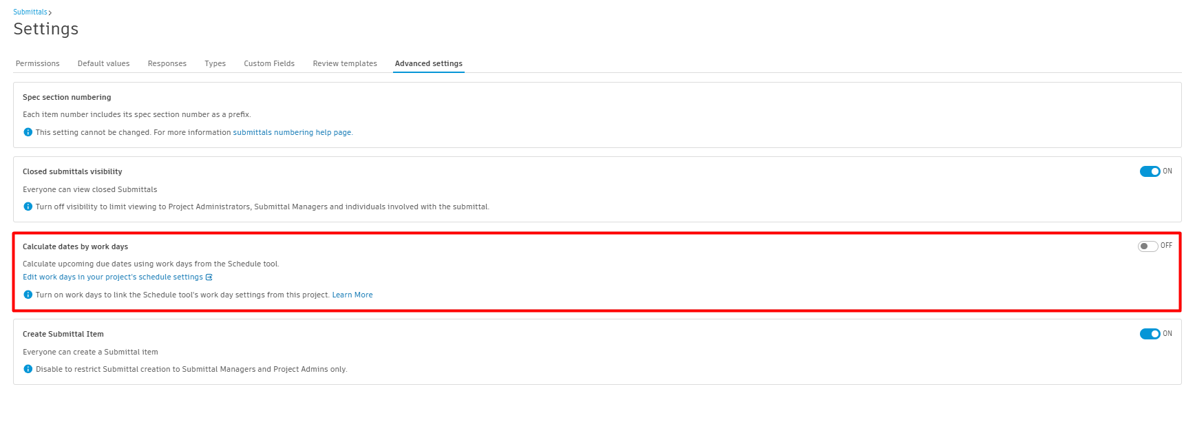Go to the Responses tab
Screen dimensions: 1195x422
click(167, 63)
